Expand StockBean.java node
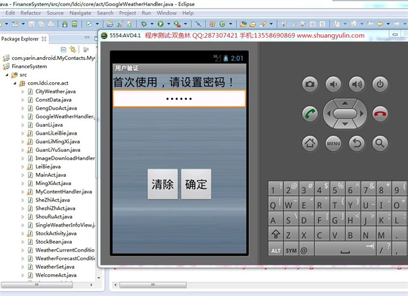 [x=23, y=242]
